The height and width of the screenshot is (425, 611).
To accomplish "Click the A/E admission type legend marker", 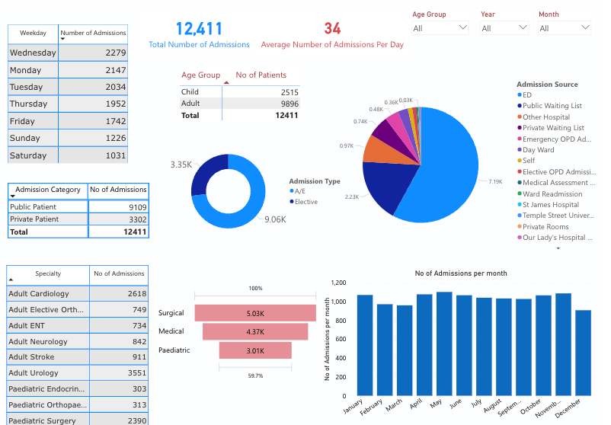I will pos(292,191).
